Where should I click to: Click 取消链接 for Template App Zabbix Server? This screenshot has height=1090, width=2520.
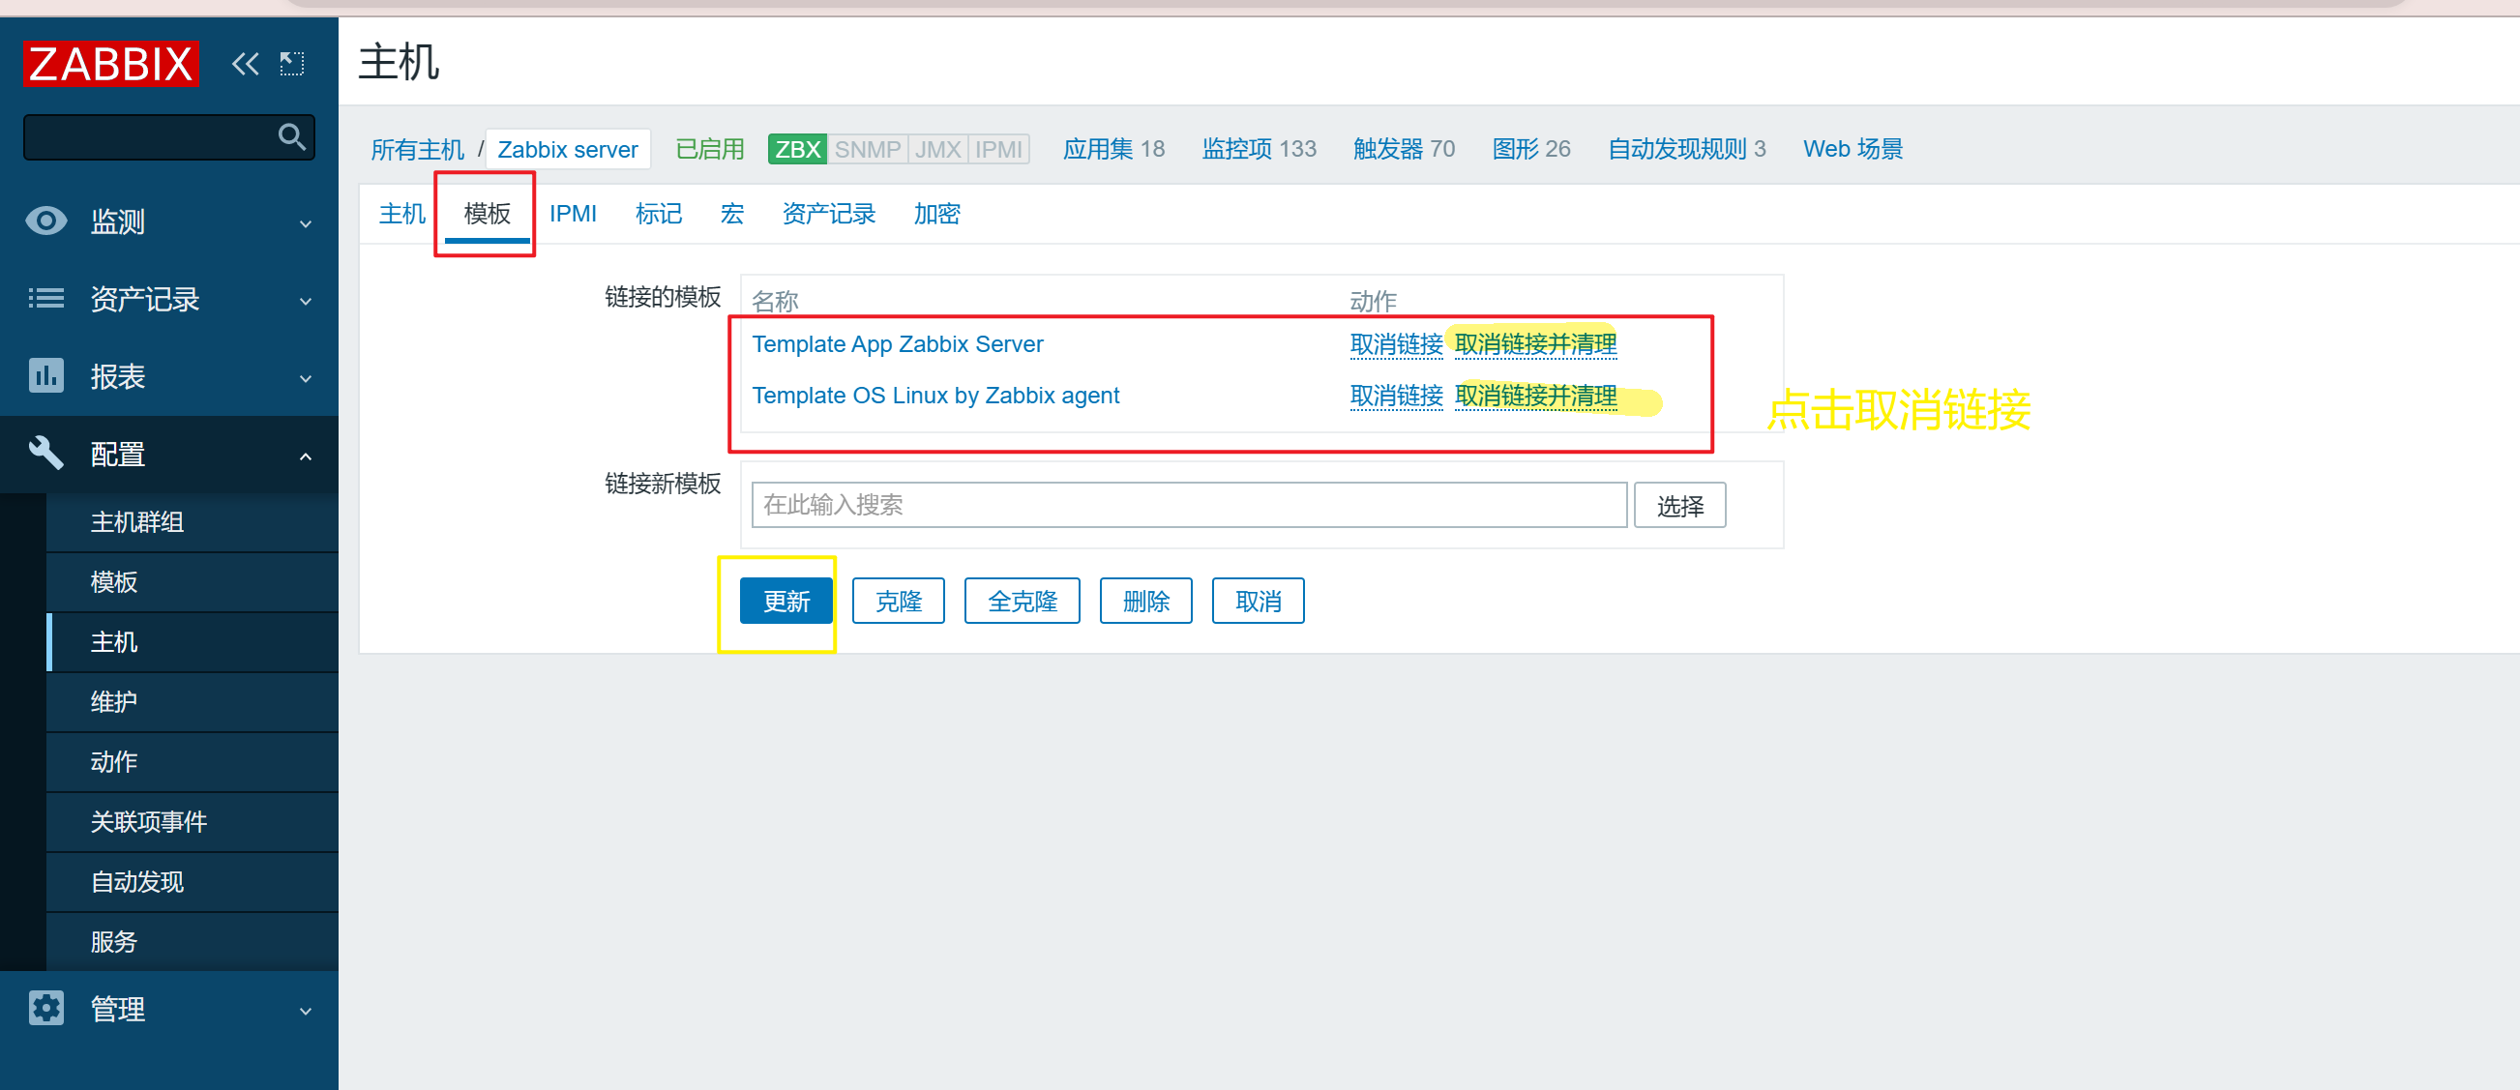(x=1396, y=344)
